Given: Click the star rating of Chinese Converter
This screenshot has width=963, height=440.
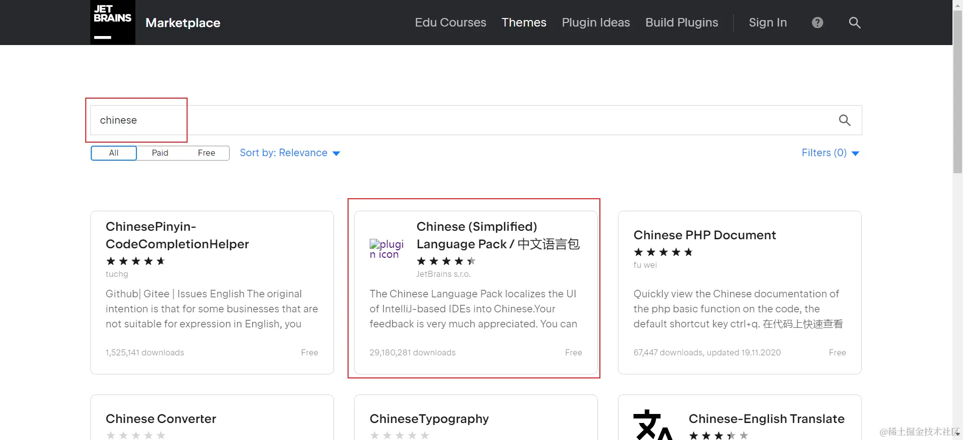Looking at the screenshot, I should pyautogui.click(x=135, y=435).
